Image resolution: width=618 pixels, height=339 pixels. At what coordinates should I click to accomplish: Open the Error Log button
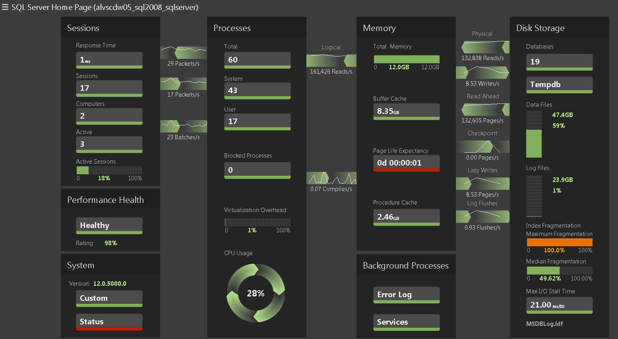pos(406,295)
